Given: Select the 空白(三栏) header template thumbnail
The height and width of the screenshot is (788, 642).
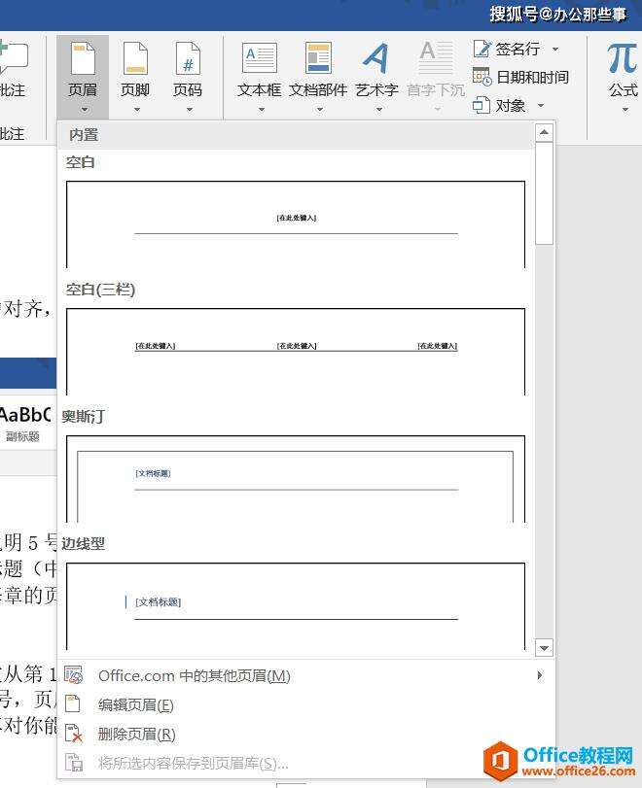Looking at the screenshot, I should (296, 352).
